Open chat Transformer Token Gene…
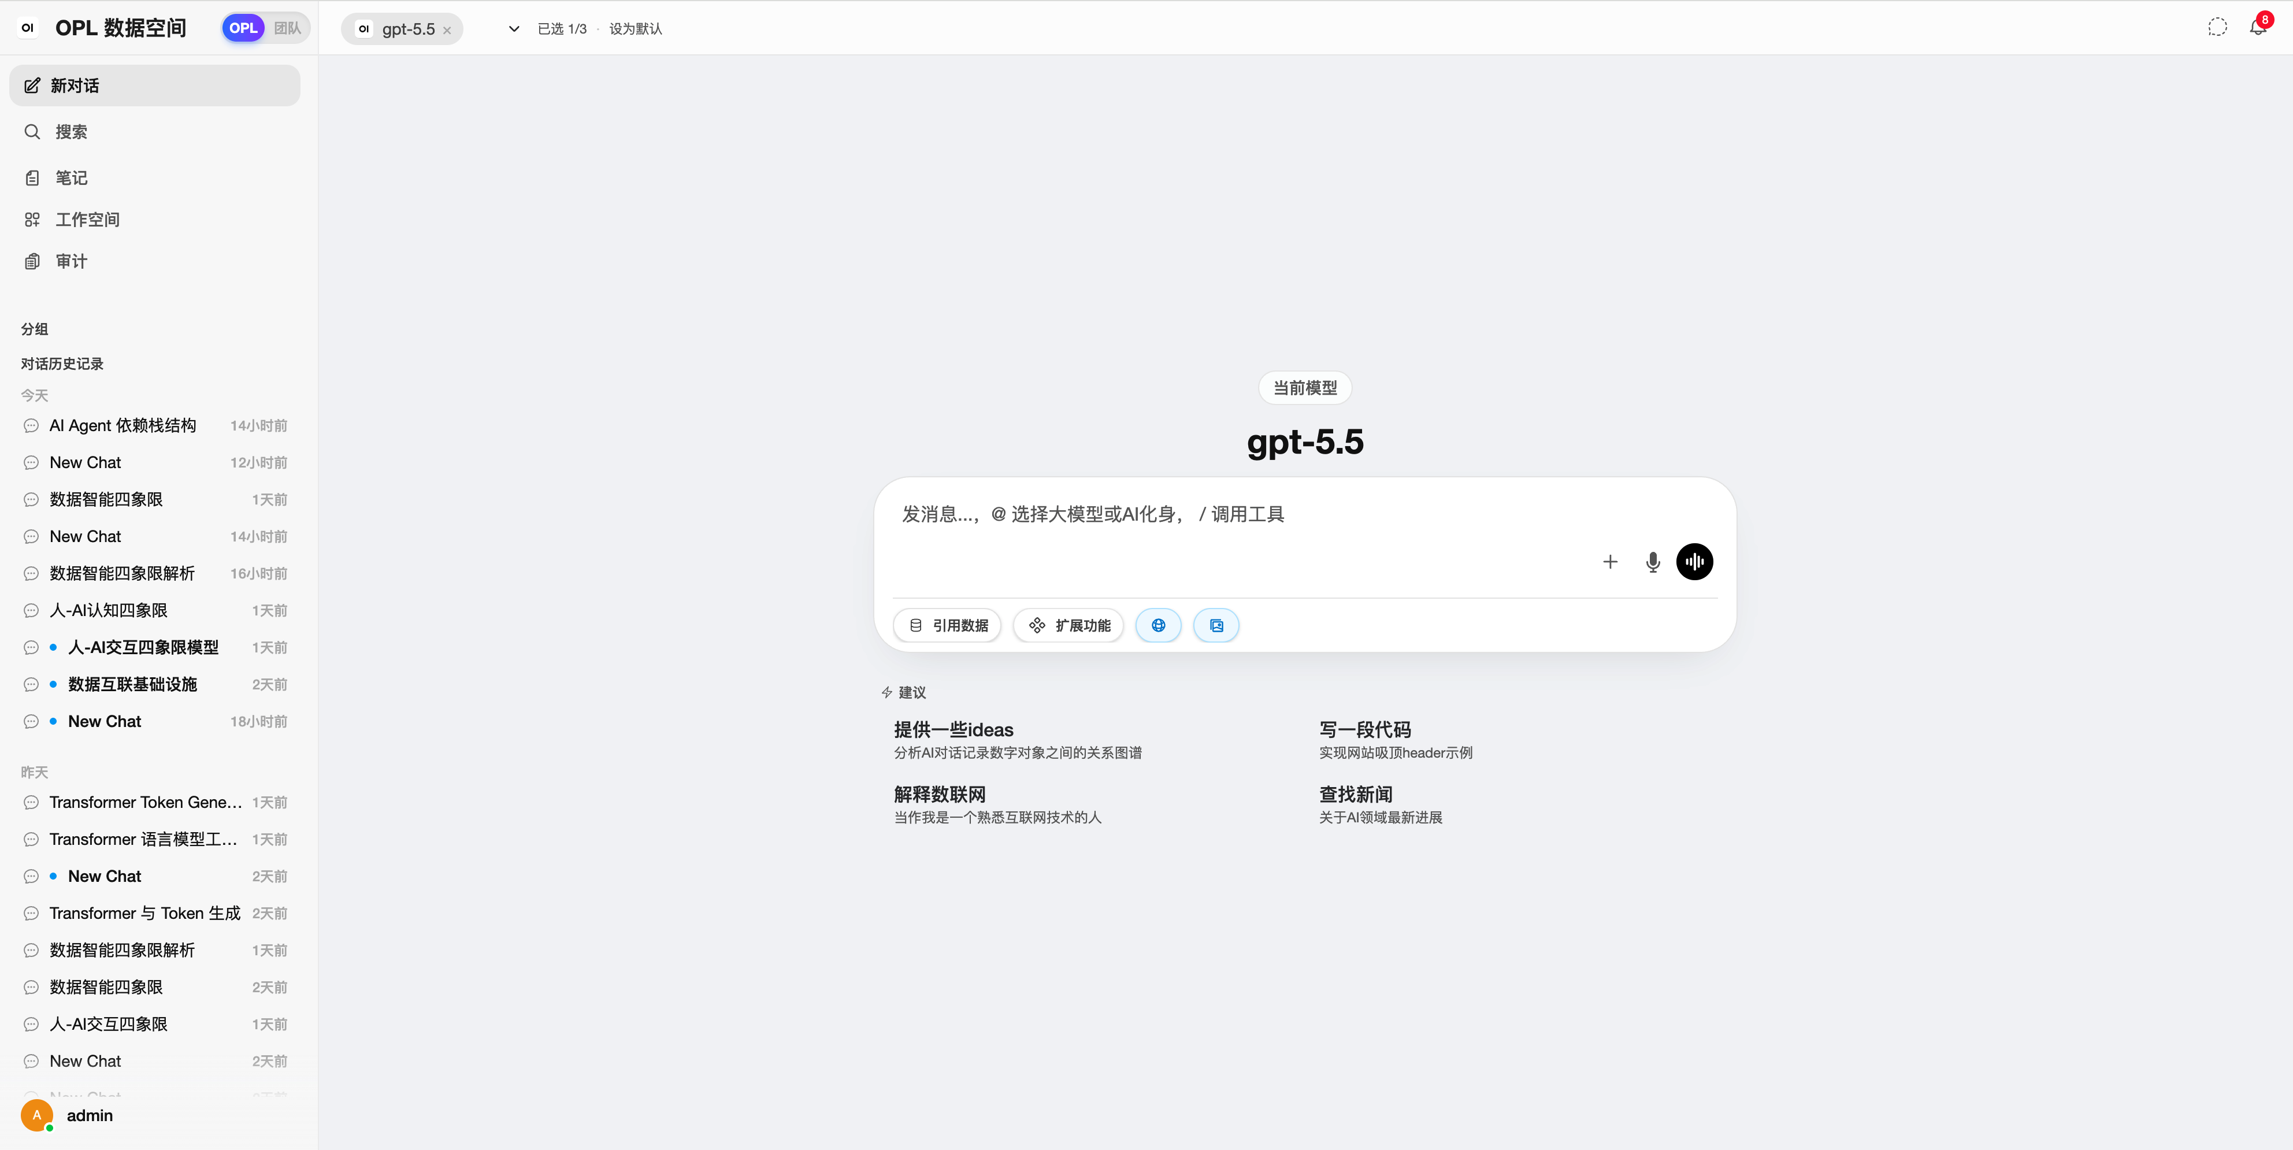Screen dimensions: 2293x1150 click(x=155, y=803)
